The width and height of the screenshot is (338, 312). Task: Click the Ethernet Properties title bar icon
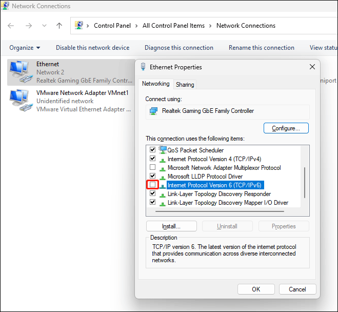(143, 67)
